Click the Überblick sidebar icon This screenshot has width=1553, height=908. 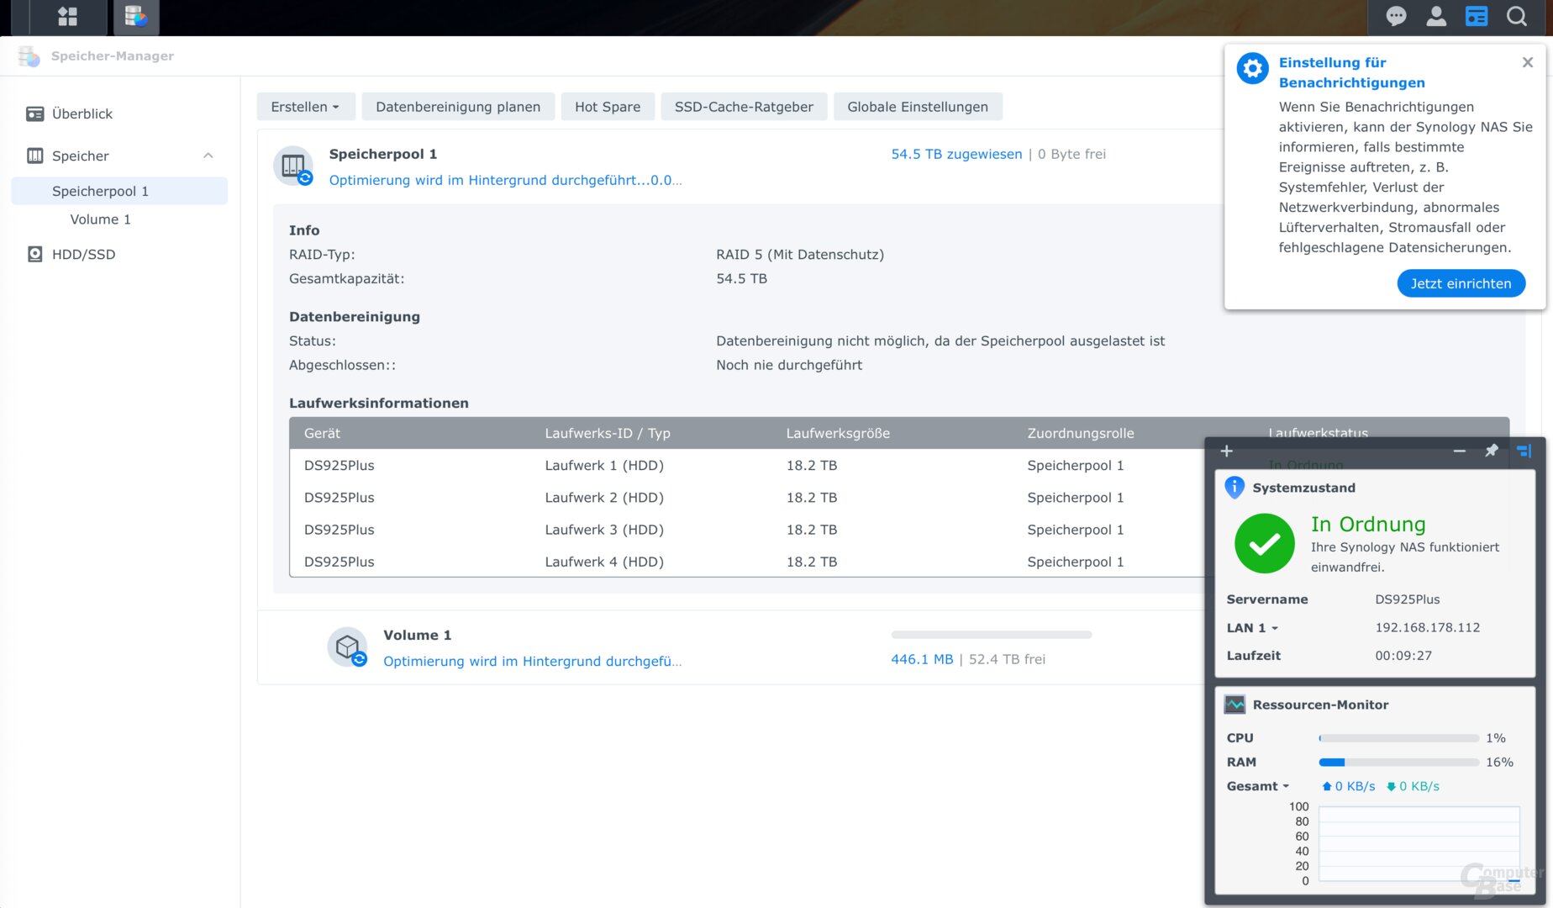tap(35, 113)
